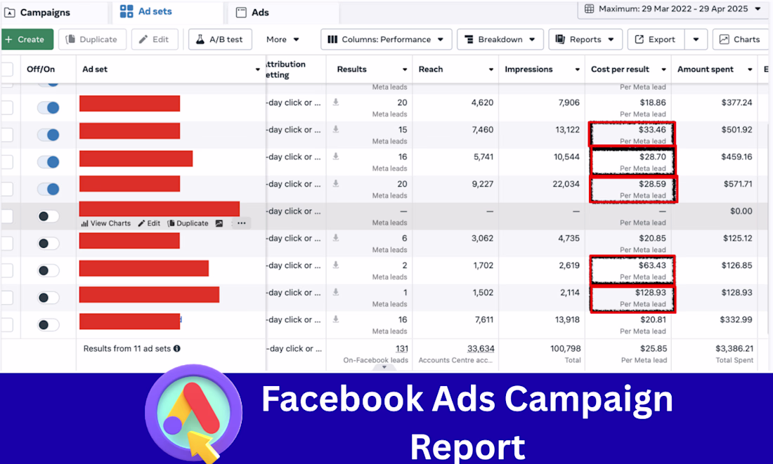Toggle off the ad set with $459.16 spent

48,161
